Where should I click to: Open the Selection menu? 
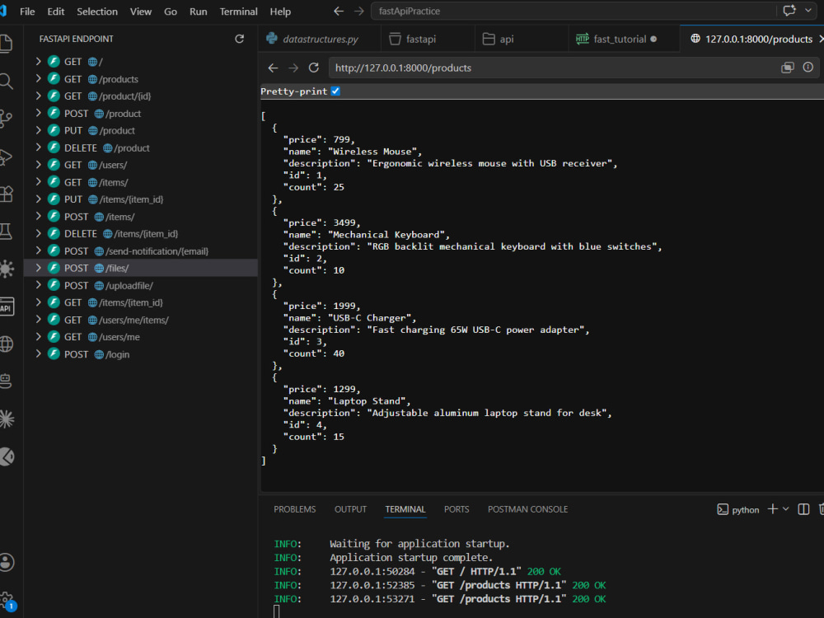97,12
